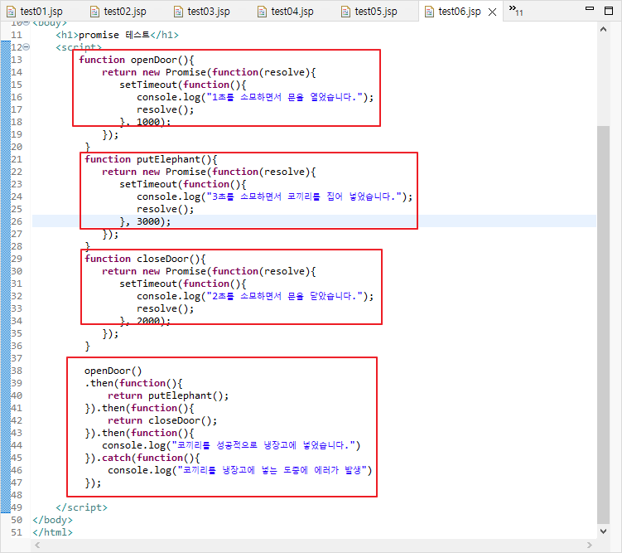The width and height of the screenshot is (622, 553).
Task: Place cursor on 'function openDoor(){' line
Action: [x=136, y=60]
